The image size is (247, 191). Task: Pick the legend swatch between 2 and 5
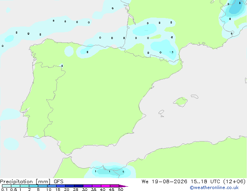click(34, 186)
